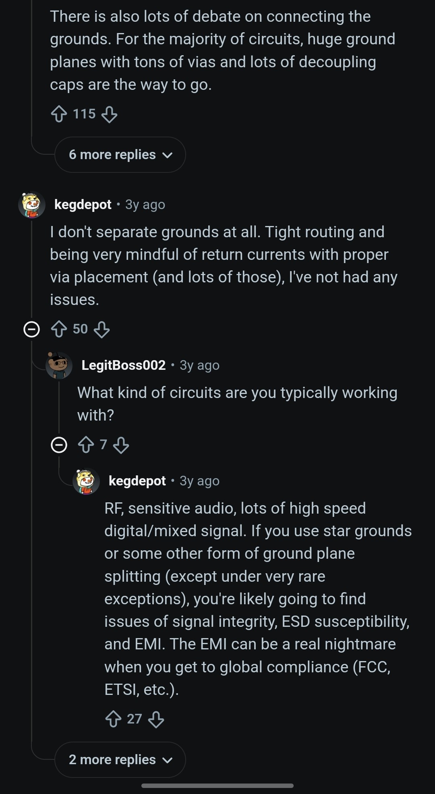Upvote the comment with 115 points
The height and width of the screenshot is (794, 435).
[59, 114]
